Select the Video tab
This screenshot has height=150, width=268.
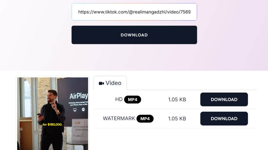click(110, 83)
